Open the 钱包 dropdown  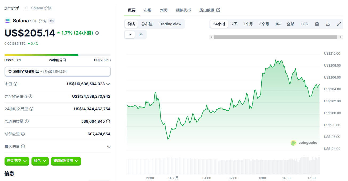pyautogui.click(x=40, y=161)
